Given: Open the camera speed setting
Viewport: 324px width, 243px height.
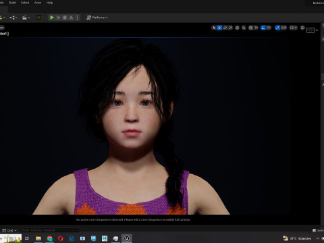Looking at the screenshot, I should pyautogui.click(x=294, y=28).
